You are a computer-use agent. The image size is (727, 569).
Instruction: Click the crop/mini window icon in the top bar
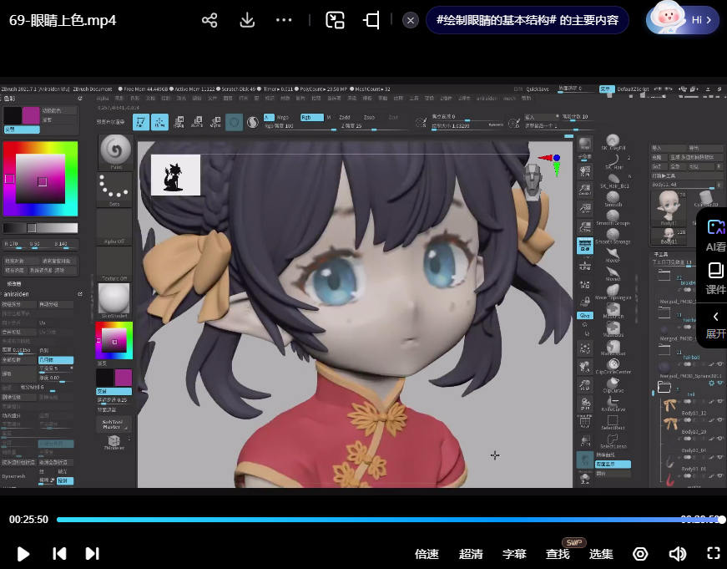click(371, 20)
